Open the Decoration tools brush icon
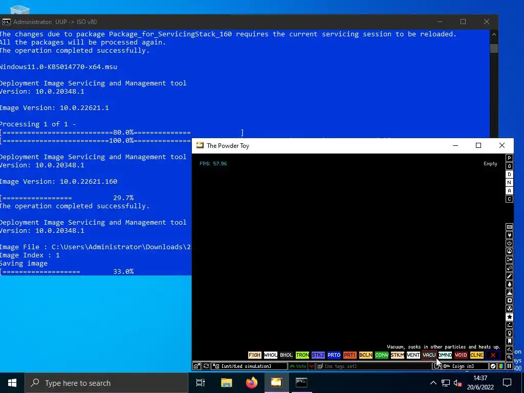524x393 pixels. [x=509, y=350]
